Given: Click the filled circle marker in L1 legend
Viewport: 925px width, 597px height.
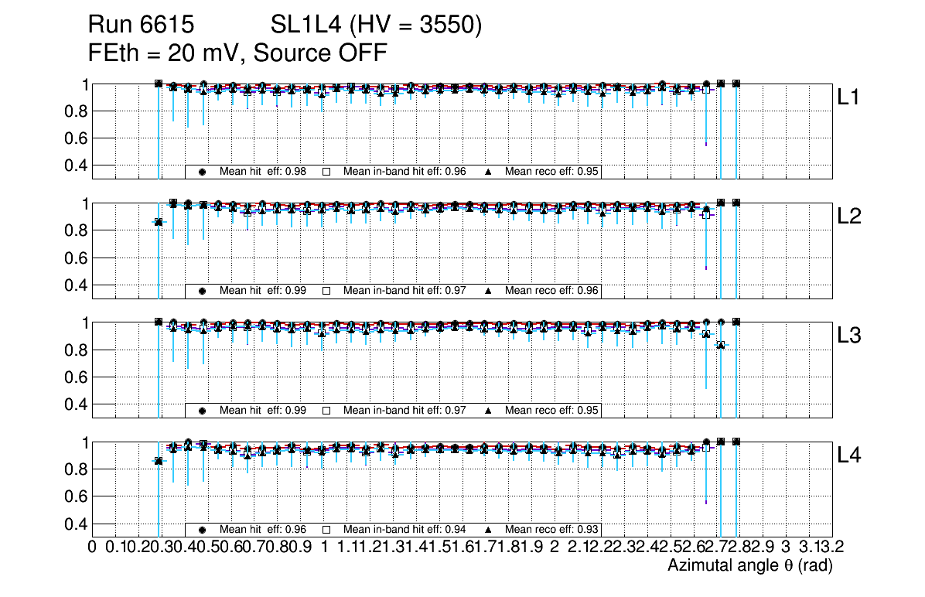Looking at the screenshot, I should pos(202,172).
